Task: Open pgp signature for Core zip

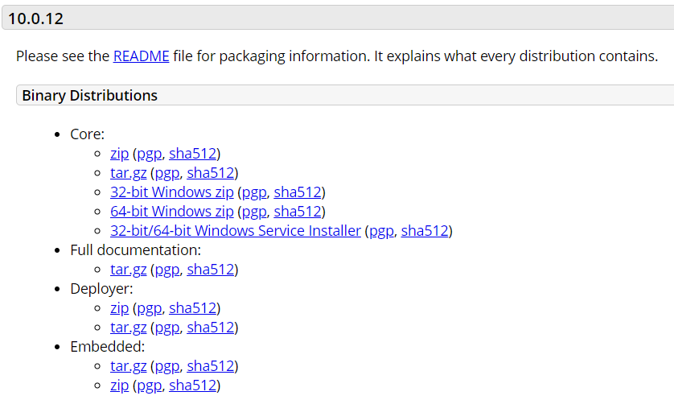Action: (x=150, y=154)
